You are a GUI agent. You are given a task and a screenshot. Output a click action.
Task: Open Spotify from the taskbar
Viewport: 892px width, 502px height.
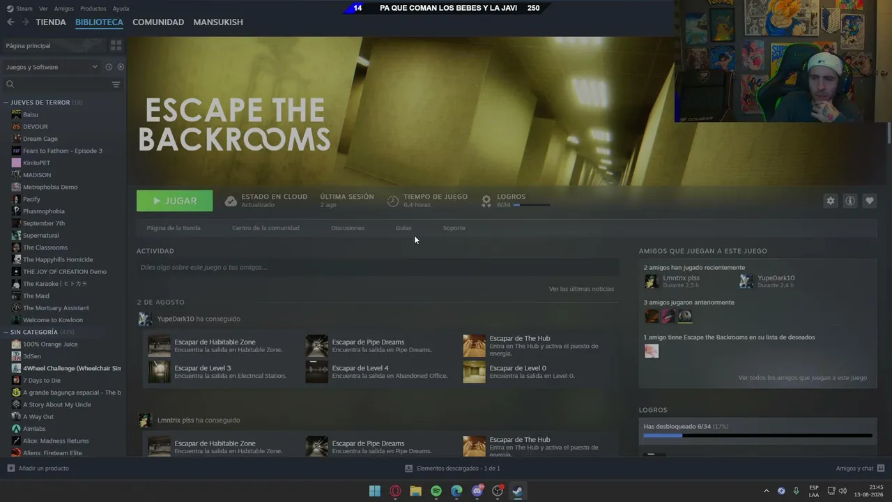(436, 491)
